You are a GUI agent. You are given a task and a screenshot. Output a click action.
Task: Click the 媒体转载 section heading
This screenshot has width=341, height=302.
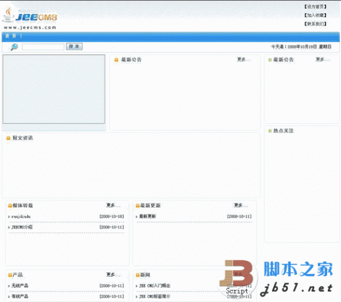(22, 205)
